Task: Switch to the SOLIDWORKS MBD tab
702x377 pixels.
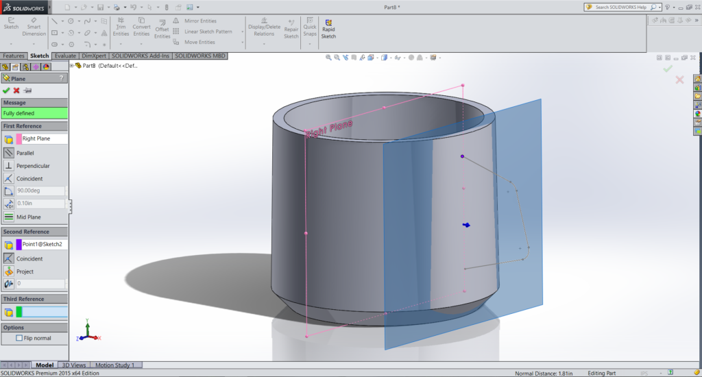Action: (200, 56)
